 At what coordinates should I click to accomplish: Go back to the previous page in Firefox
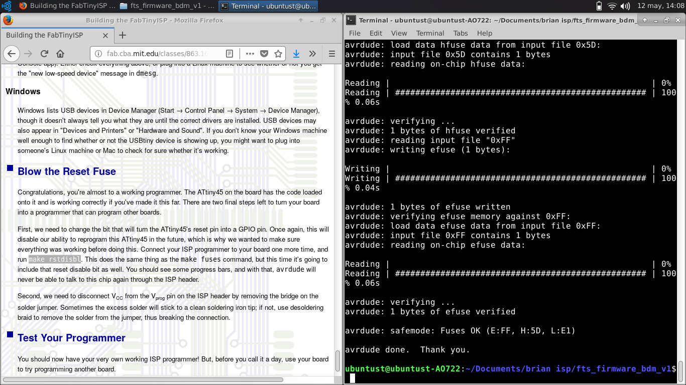pyautogui.click(x=11, y=54)
